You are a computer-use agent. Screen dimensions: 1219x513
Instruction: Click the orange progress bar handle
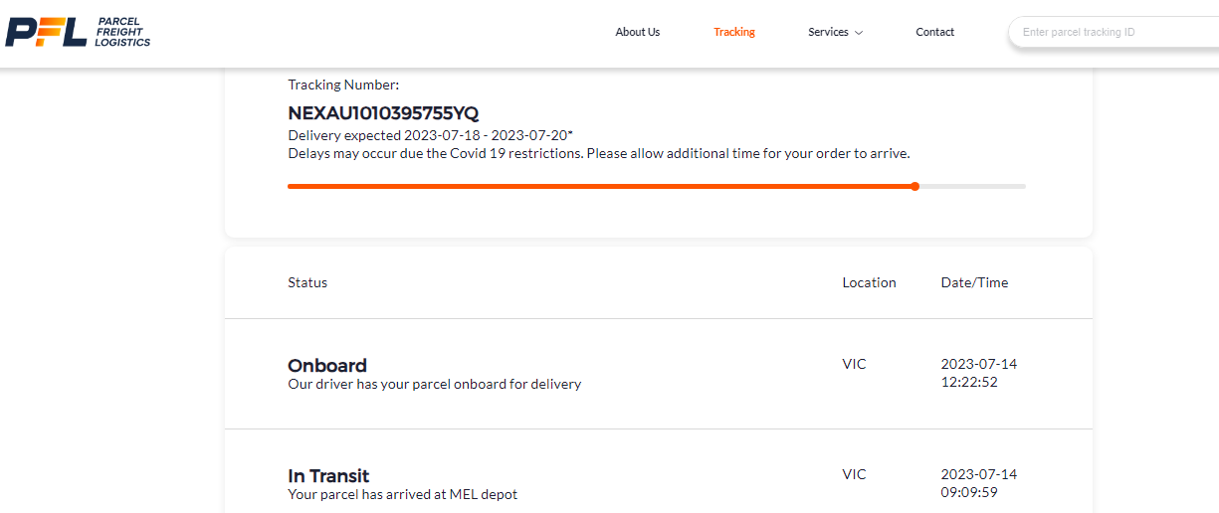pyautogui.click(x=914, y=186)
